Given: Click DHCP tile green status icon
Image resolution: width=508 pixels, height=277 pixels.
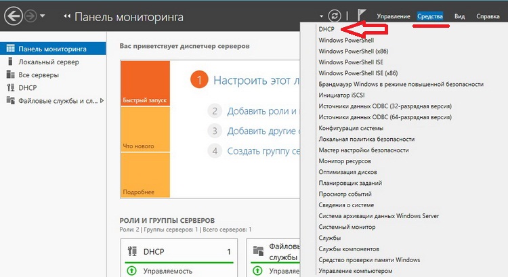Looking at the screenshot, I should [x=131, y=270].
